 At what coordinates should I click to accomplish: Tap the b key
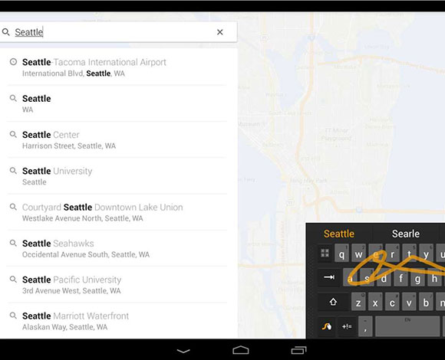coord(426,302)
